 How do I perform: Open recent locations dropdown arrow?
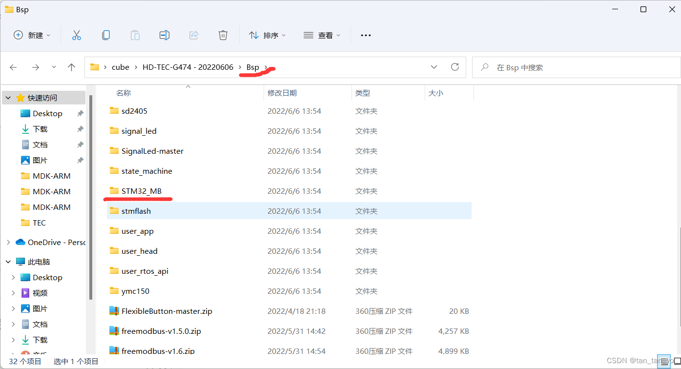click(54, 67)
